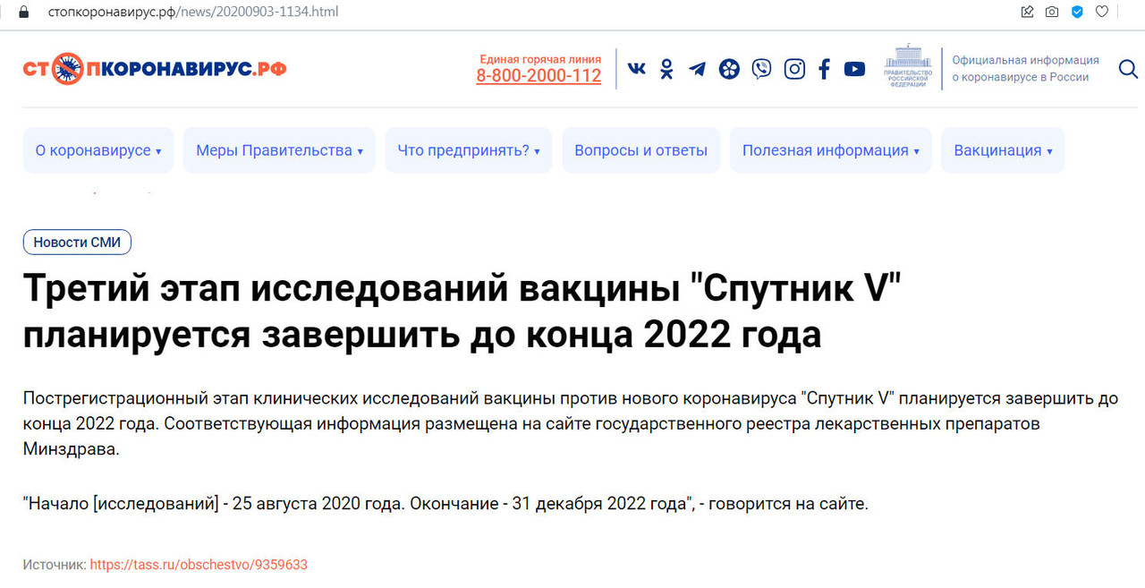Screen dimensions: 1145x588
Task: Open the YouTube icon
Action: pos(854,69)
